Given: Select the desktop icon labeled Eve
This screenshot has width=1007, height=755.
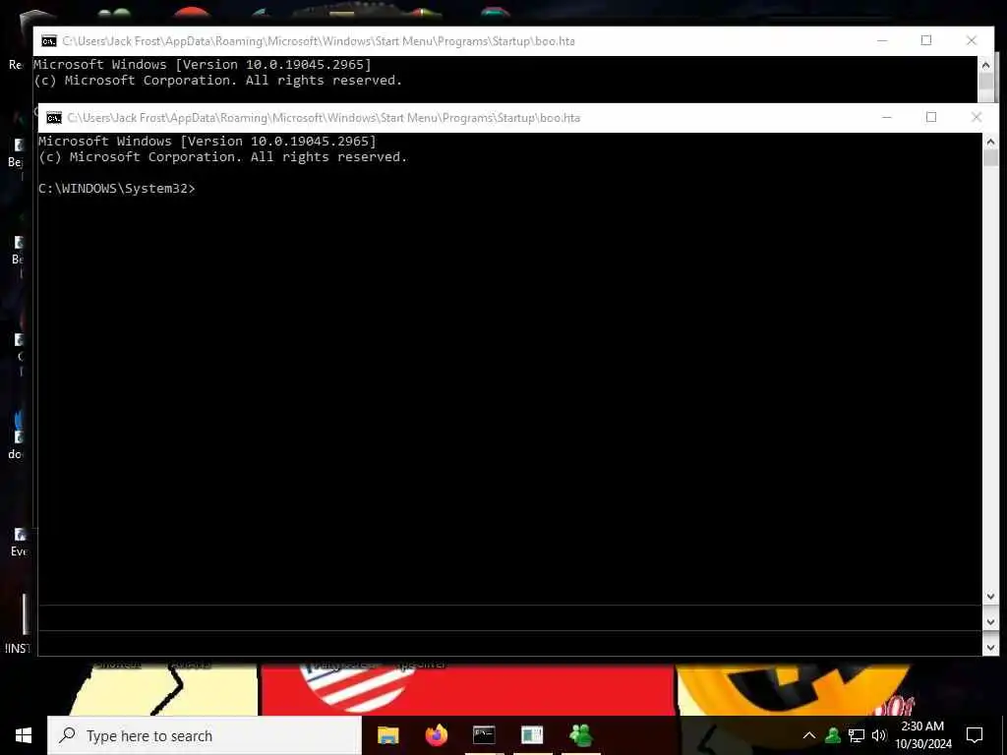Looking at the screenshot, I should 20,543.
